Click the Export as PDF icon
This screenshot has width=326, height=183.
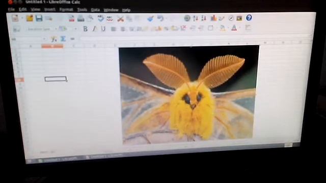[71, 18]
